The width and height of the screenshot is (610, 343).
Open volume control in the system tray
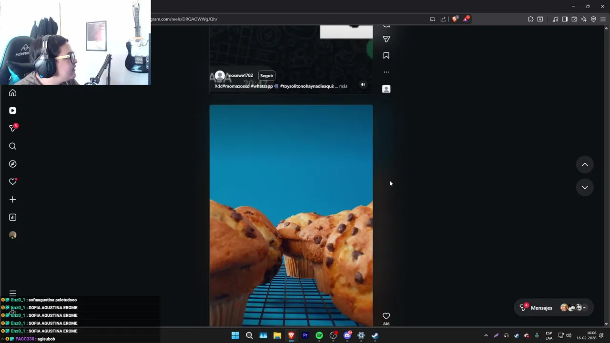coord(569,335)
